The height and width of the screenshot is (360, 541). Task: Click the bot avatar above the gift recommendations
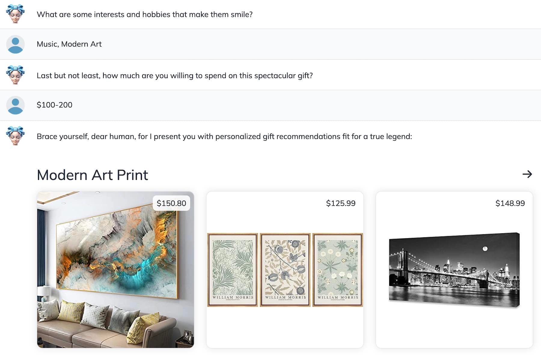click(x=16, y=136)
